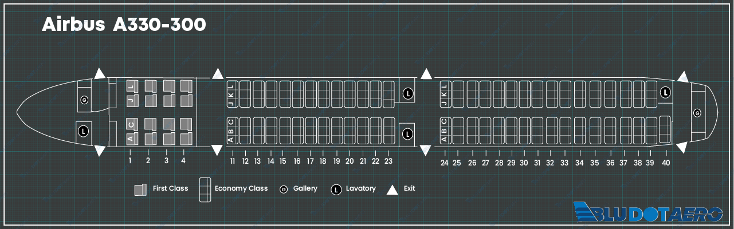Screen dimensions: 734x229
Task: Click the rear lavatory beside row 40
Action: pos(665,92)
